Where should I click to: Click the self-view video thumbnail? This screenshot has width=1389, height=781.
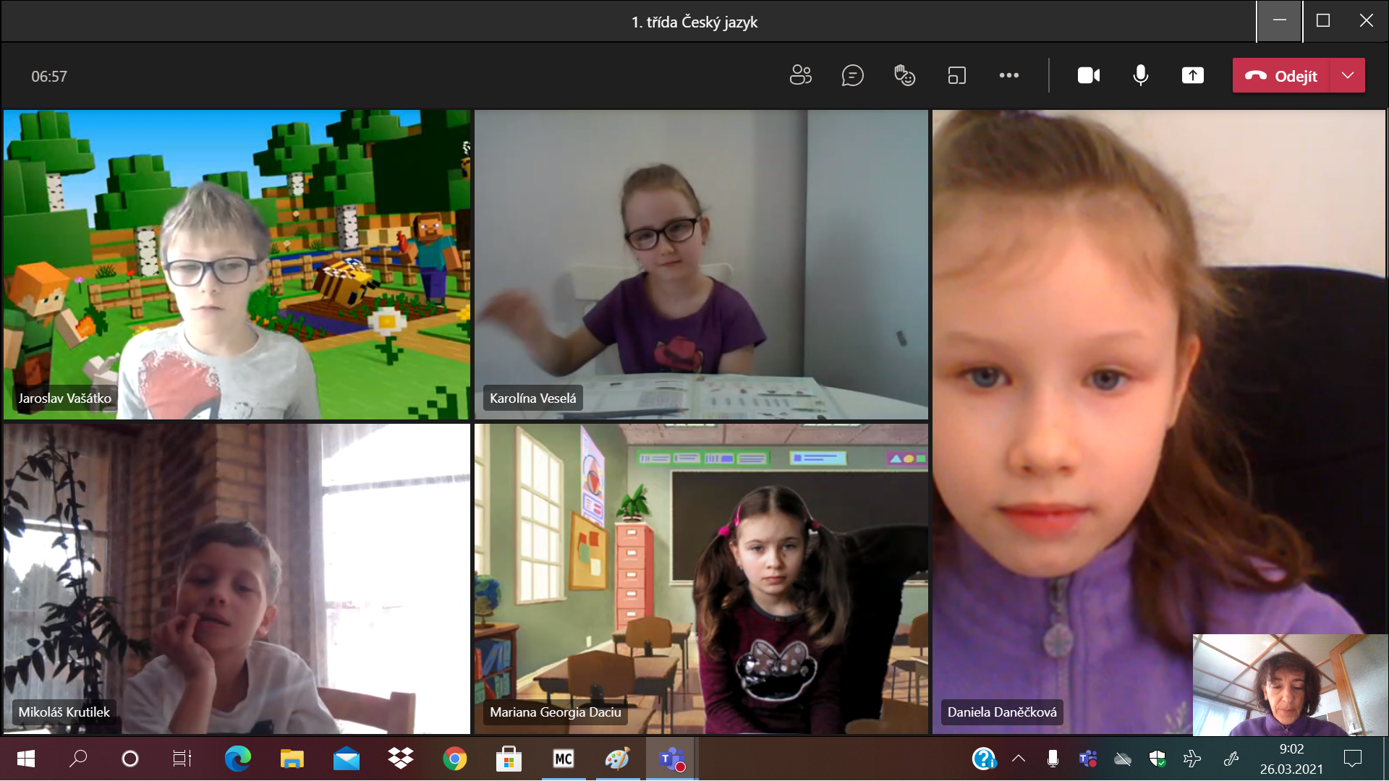(x=1289, y=684)
